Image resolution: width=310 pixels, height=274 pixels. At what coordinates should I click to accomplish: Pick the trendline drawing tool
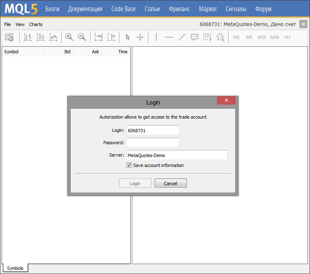(x=181, y=37)
